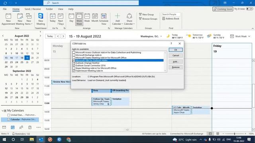Toggle Outlook Change Notifier checkbox

tap(74, 63)
